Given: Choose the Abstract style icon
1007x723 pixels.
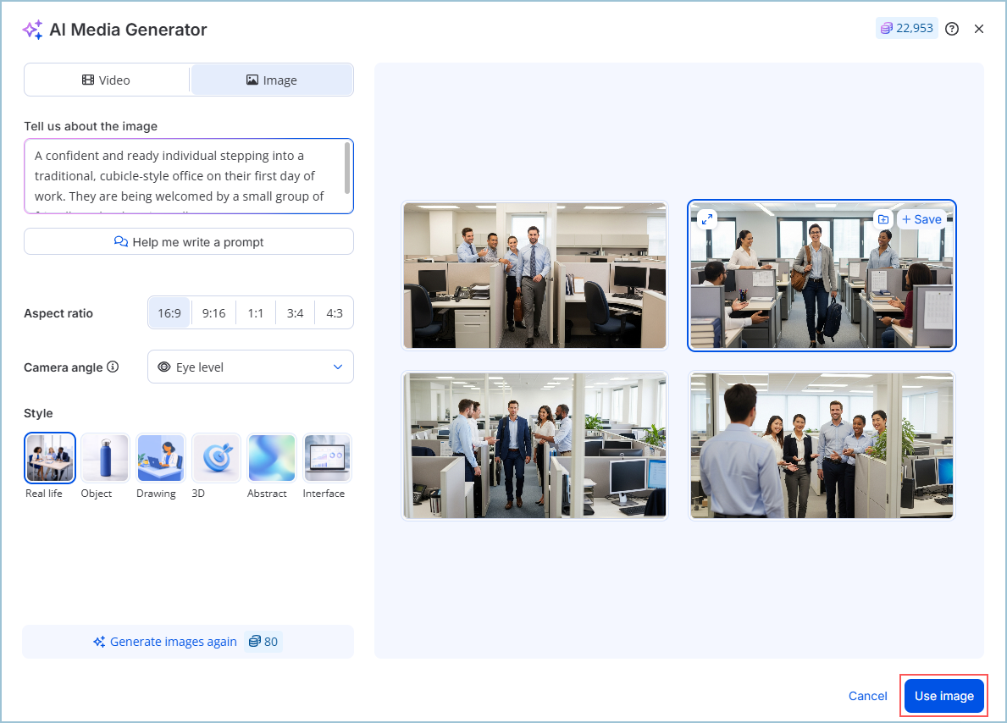Looking at the screenshot, I should tap(271, 458).
